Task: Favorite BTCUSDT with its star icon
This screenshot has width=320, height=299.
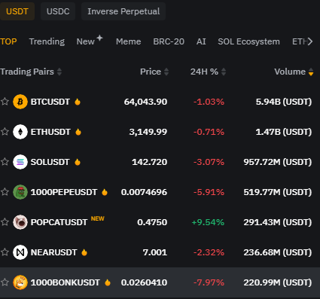Action: point(5,102)
